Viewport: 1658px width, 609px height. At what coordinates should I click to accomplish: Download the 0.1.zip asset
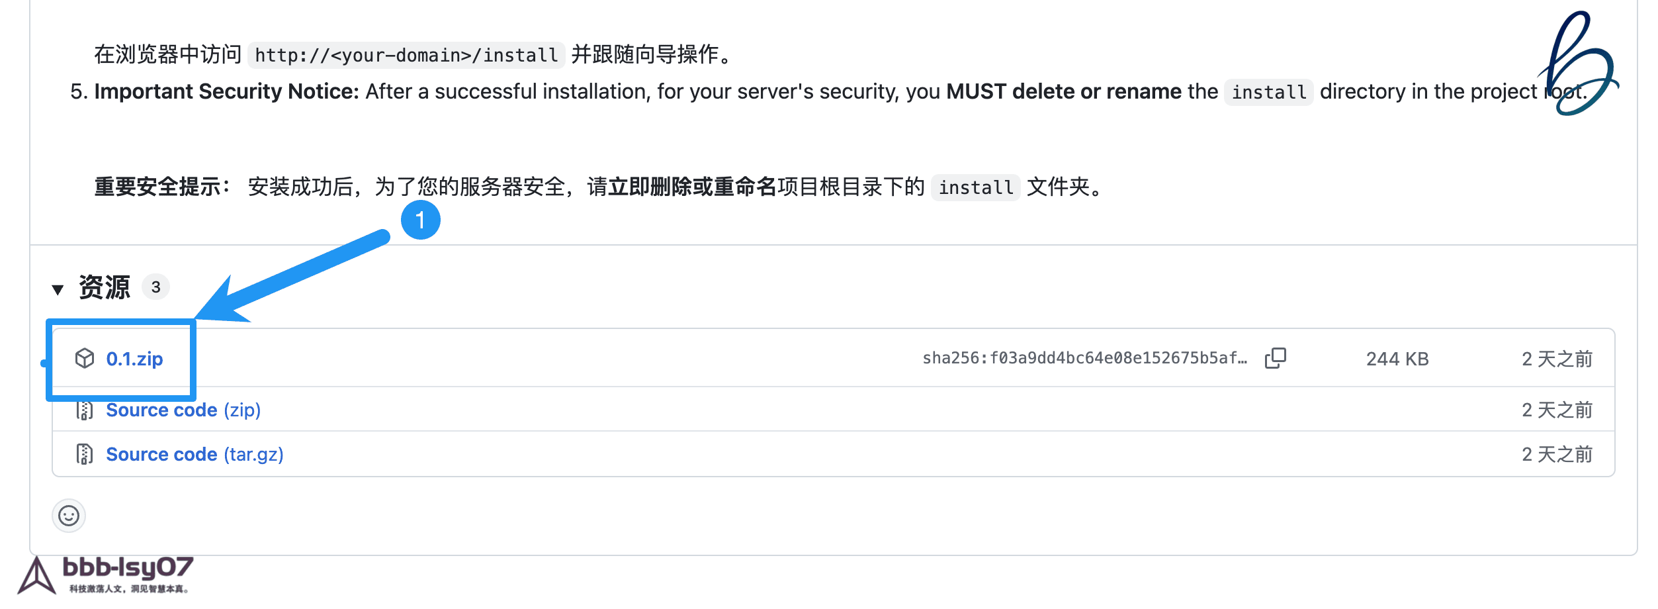point(134,359)
